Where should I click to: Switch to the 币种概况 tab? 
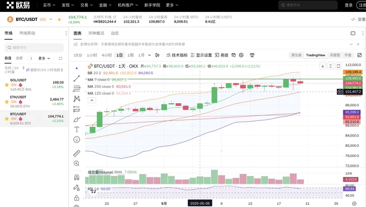tap(96, 33)
